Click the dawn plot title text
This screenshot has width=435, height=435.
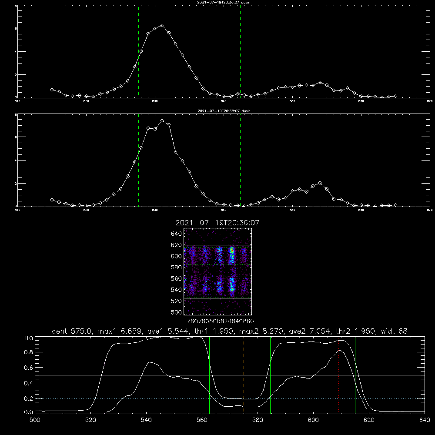pyautogui.click(x=224, y=2)
